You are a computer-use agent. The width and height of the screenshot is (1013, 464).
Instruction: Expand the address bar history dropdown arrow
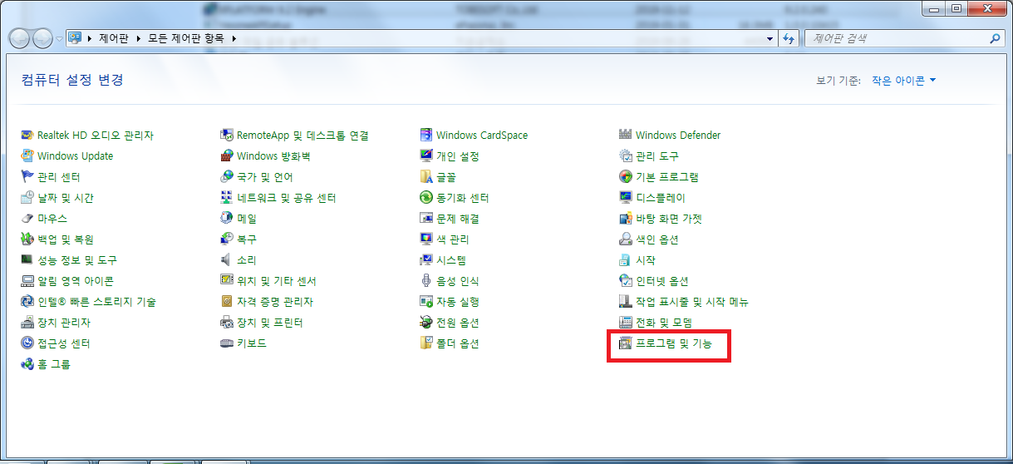click(x=770, y=38)
